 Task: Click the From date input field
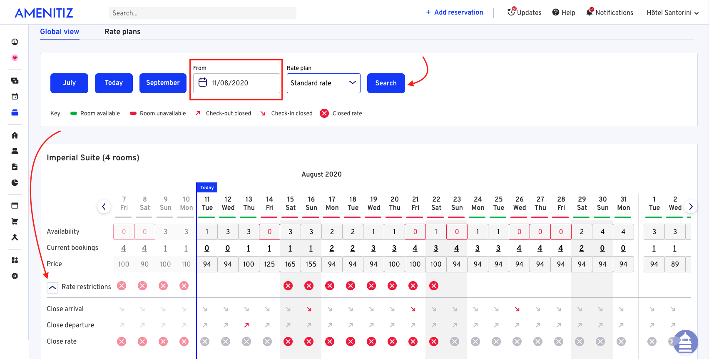click(236, 83)
